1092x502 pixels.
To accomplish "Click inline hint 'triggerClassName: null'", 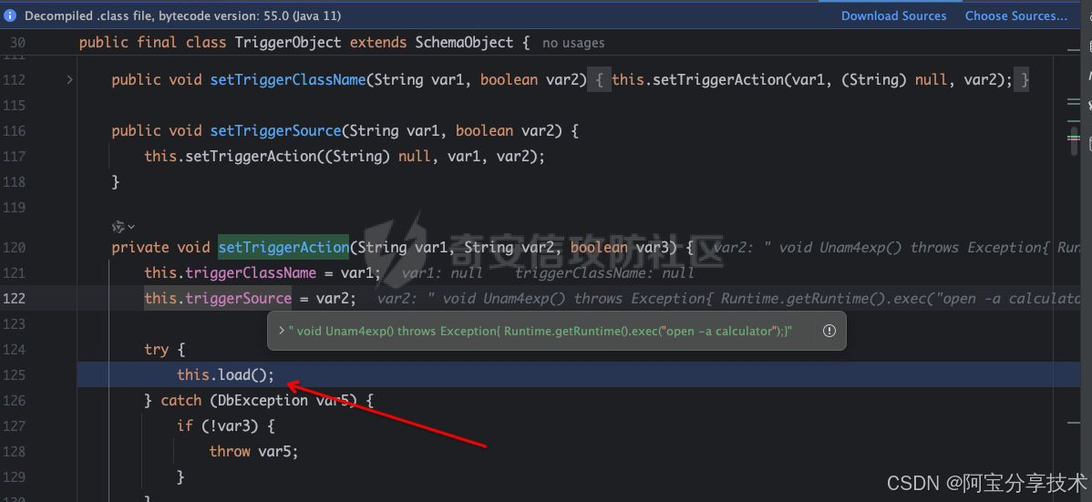I will coord(604,273).
